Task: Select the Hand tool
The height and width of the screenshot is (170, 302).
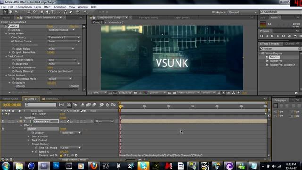Action: [x=10, y=12]
